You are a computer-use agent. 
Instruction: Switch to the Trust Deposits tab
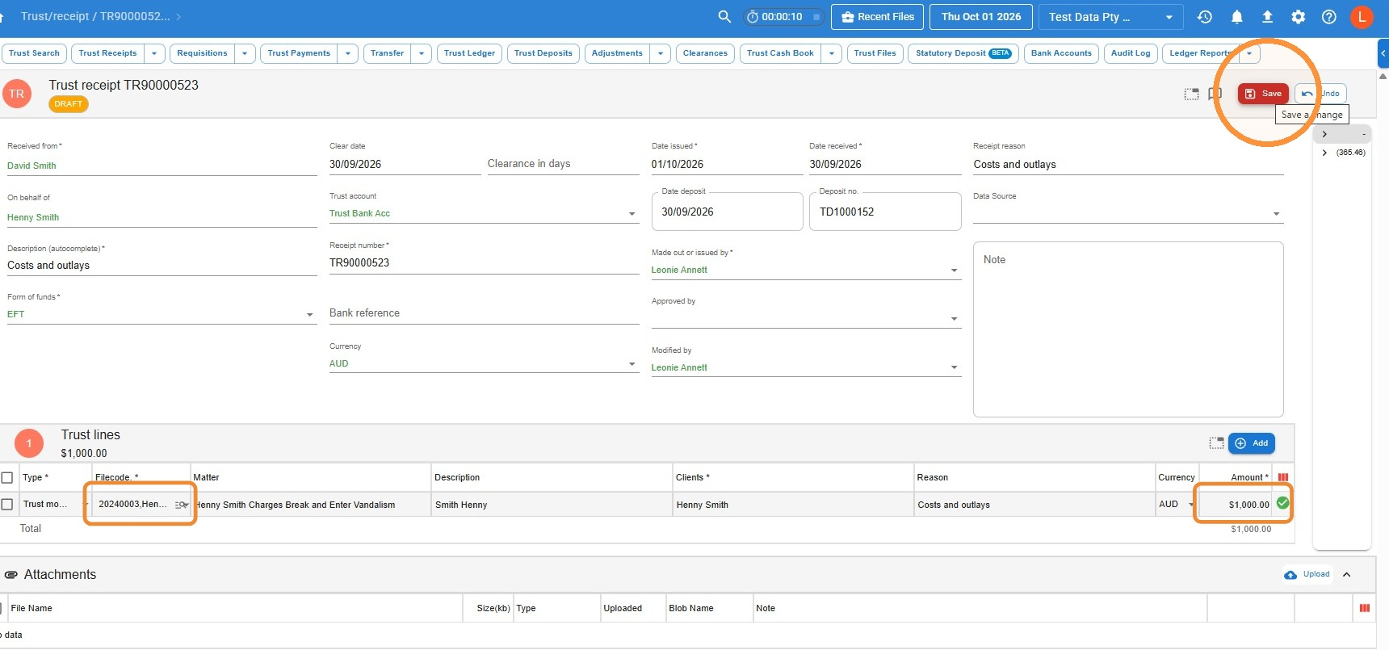(543, 53)
